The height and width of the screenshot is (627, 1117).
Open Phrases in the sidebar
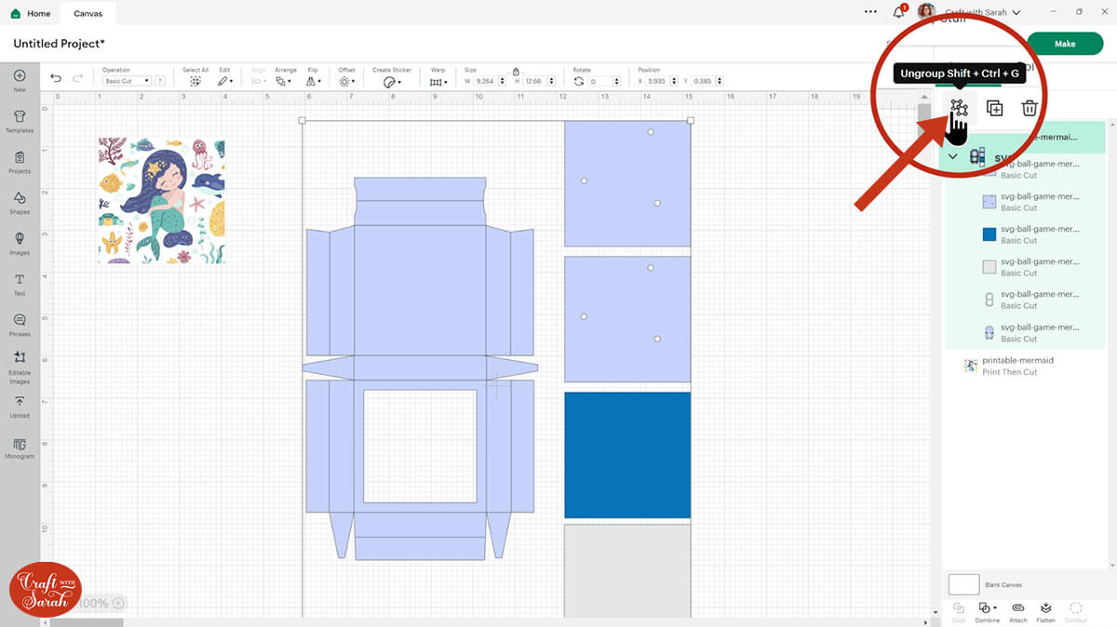(x=20, y=324)
